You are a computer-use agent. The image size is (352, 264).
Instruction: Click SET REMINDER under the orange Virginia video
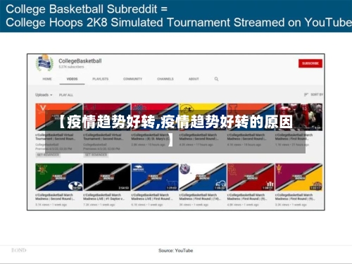point(48,155)
